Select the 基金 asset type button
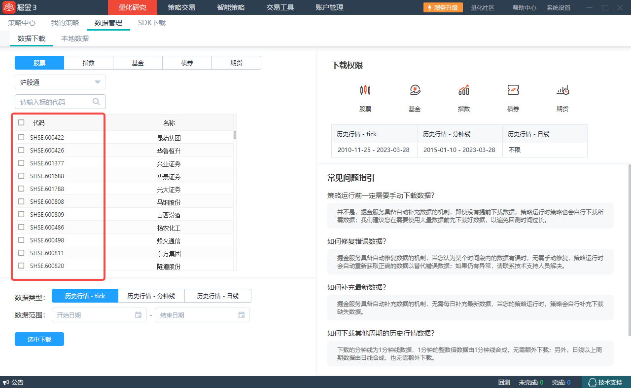Screen dimensions: 631x388 138,63
